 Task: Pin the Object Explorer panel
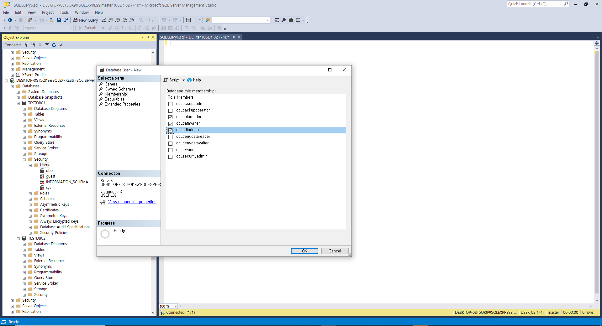148,37
